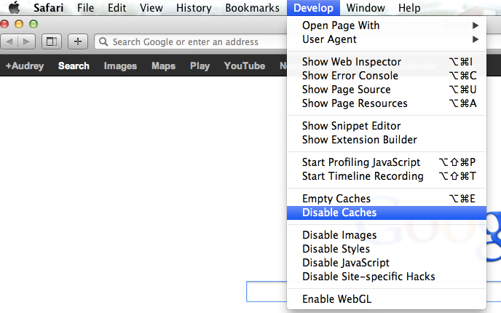
Task: Go back with the back arrow button
Action: [9, 41]
